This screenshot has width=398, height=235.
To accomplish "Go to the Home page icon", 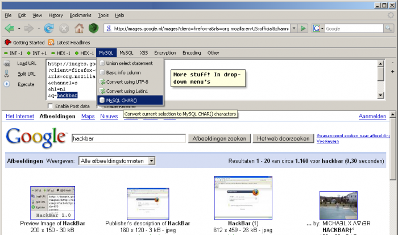I will [79, 28].
